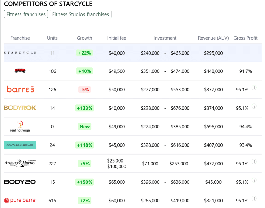The height and width of the screenshot is (208, 265).
Task: Click the +10% growth badge
Action: coord(85,71)
